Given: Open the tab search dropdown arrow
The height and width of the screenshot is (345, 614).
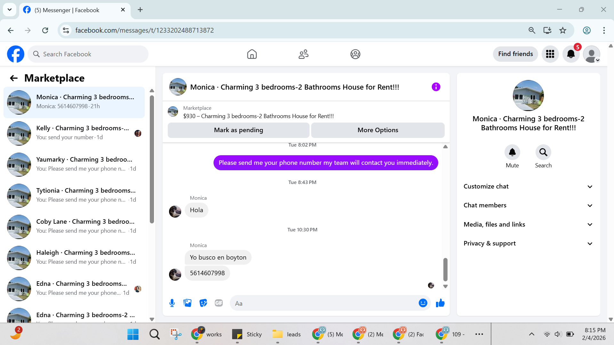Looking at the screenshot, I should tap(10, 10).
